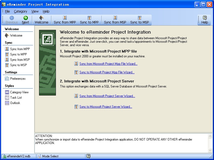Choose sidebar Sync to MPP icon
This screenshot has height=160, width=214.
7,54
